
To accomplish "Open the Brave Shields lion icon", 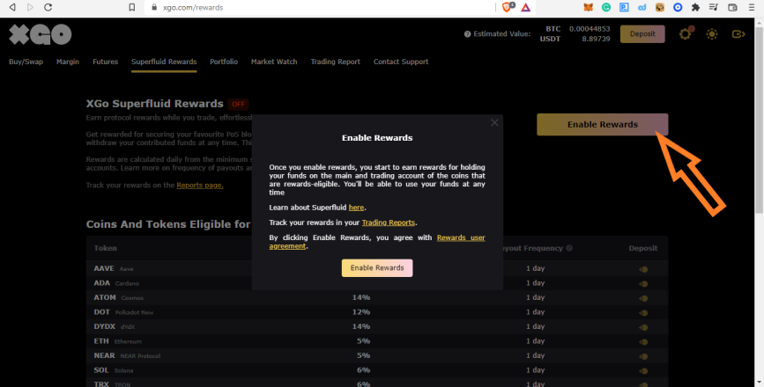I will [508, 7].
